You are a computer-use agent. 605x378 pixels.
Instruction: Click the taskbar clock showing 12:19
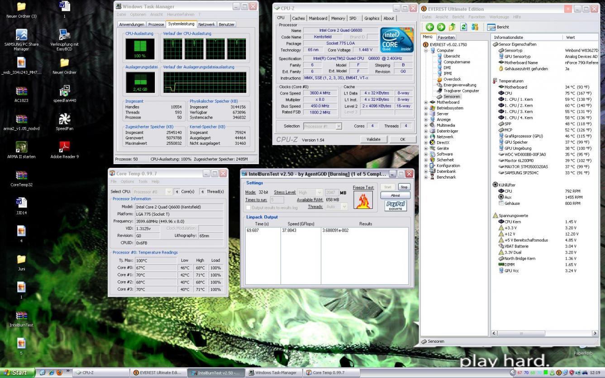coord(595,373)
